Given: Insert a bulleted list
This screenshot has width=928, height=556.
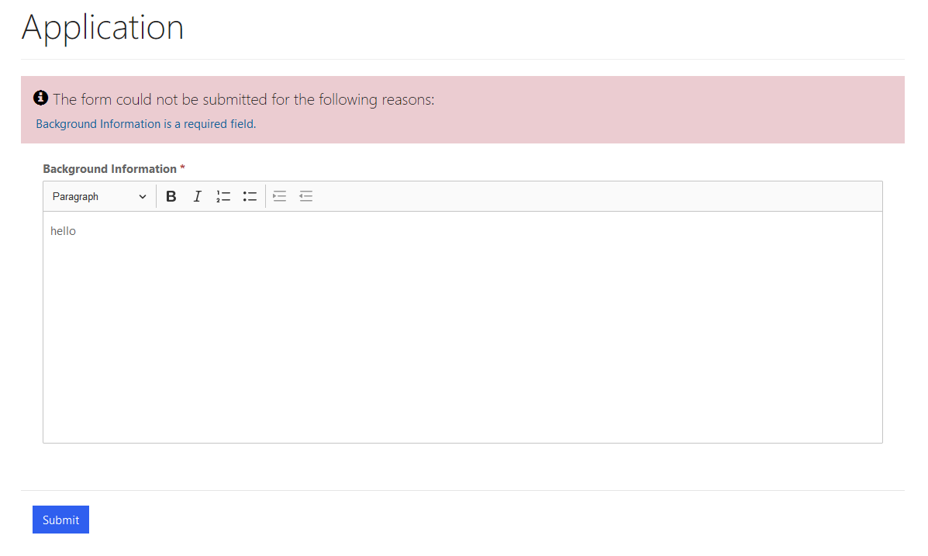Looking at the screenshot, I should (250, 197).
